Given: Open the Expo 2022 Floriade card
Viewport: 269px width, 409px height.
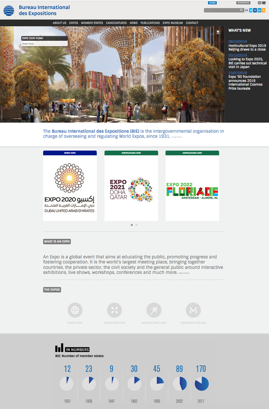Looking at the screenshot, I should coord(192,186).
